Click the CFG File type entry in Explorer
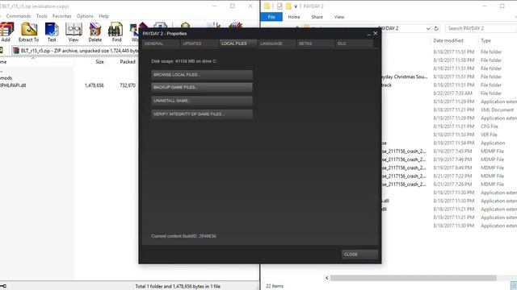Viewport: 517px width, 290px height. 490,126
